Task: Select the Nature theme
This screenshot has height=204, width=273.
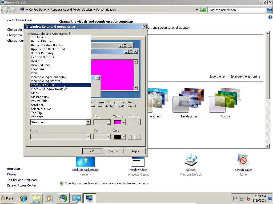Action: pyautogui.click(x=225, y=103)
